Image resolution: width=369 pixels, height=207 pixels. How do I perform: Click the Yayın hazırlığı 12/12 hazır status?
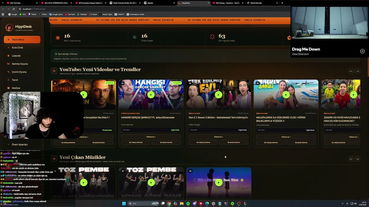point(66,54)
